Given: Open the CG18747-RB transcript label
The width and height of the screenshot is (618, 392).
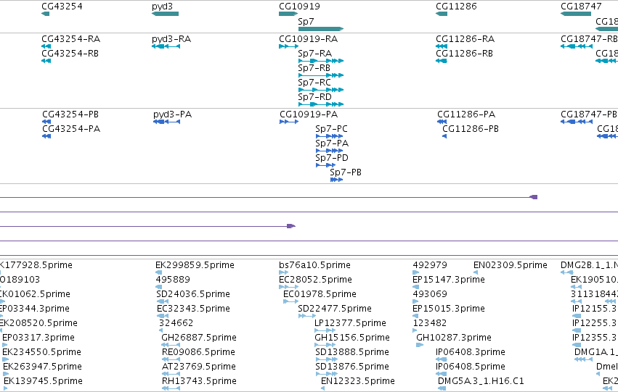Looking at the screenshot, I should [589, 39].
